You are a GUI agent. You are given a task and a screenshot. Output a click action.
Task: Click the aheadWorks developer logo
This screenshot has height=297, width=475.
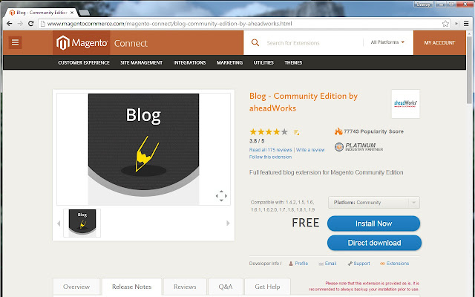click(405, 104)
